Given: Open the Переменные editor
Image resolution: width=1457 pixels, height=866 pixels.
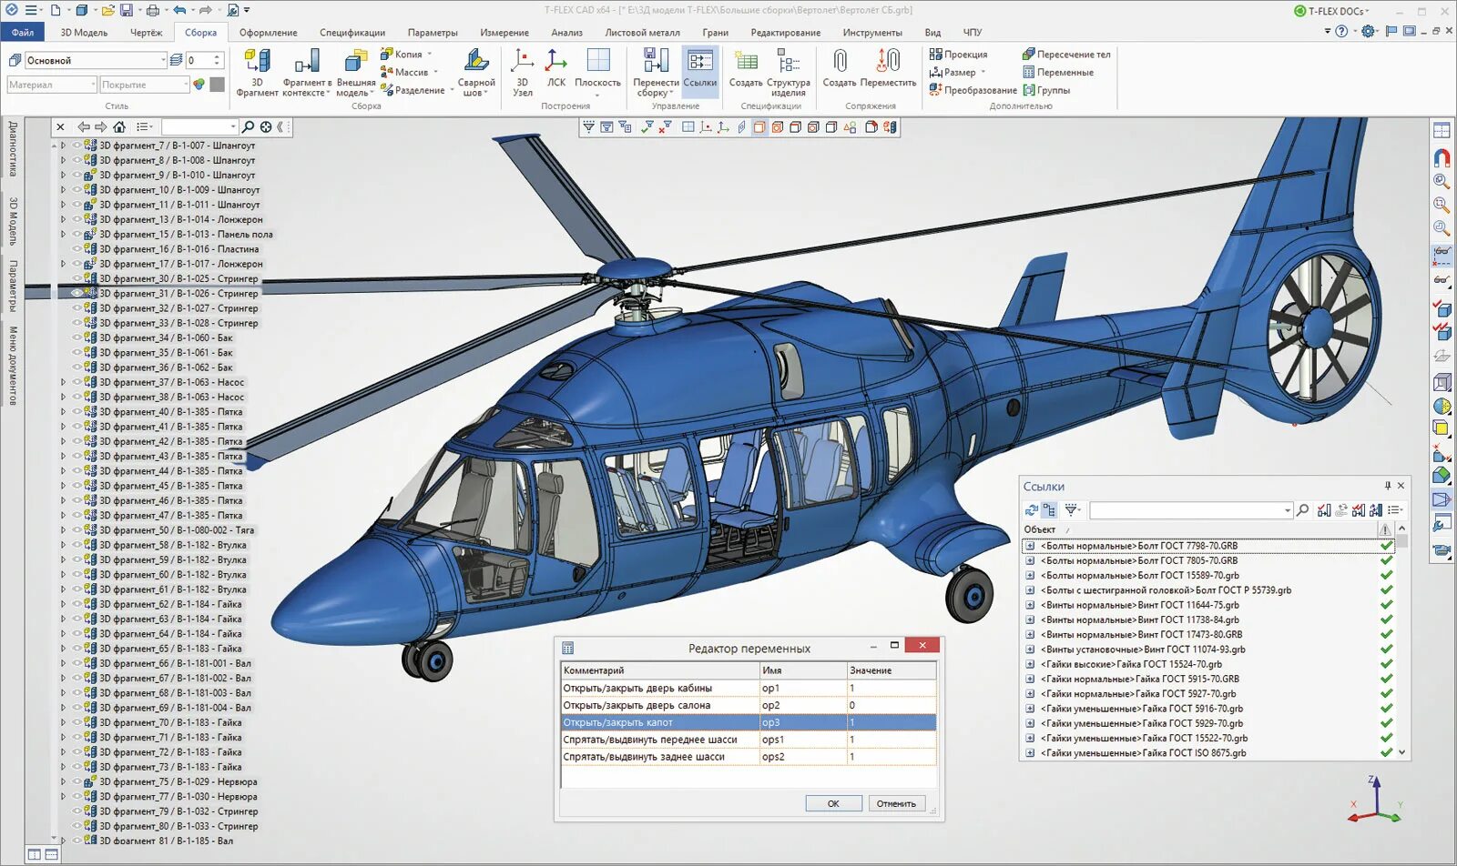Looking at the screenshot, I should [1057, 72].
